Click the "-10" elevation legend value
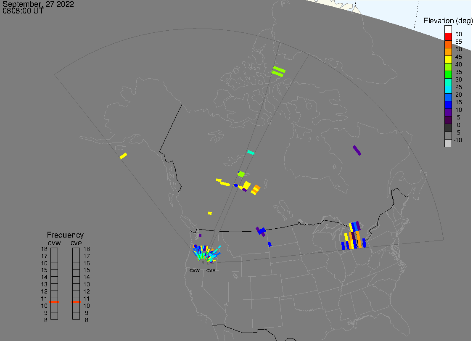The image size is (473, 341). [x=458, y=140]
